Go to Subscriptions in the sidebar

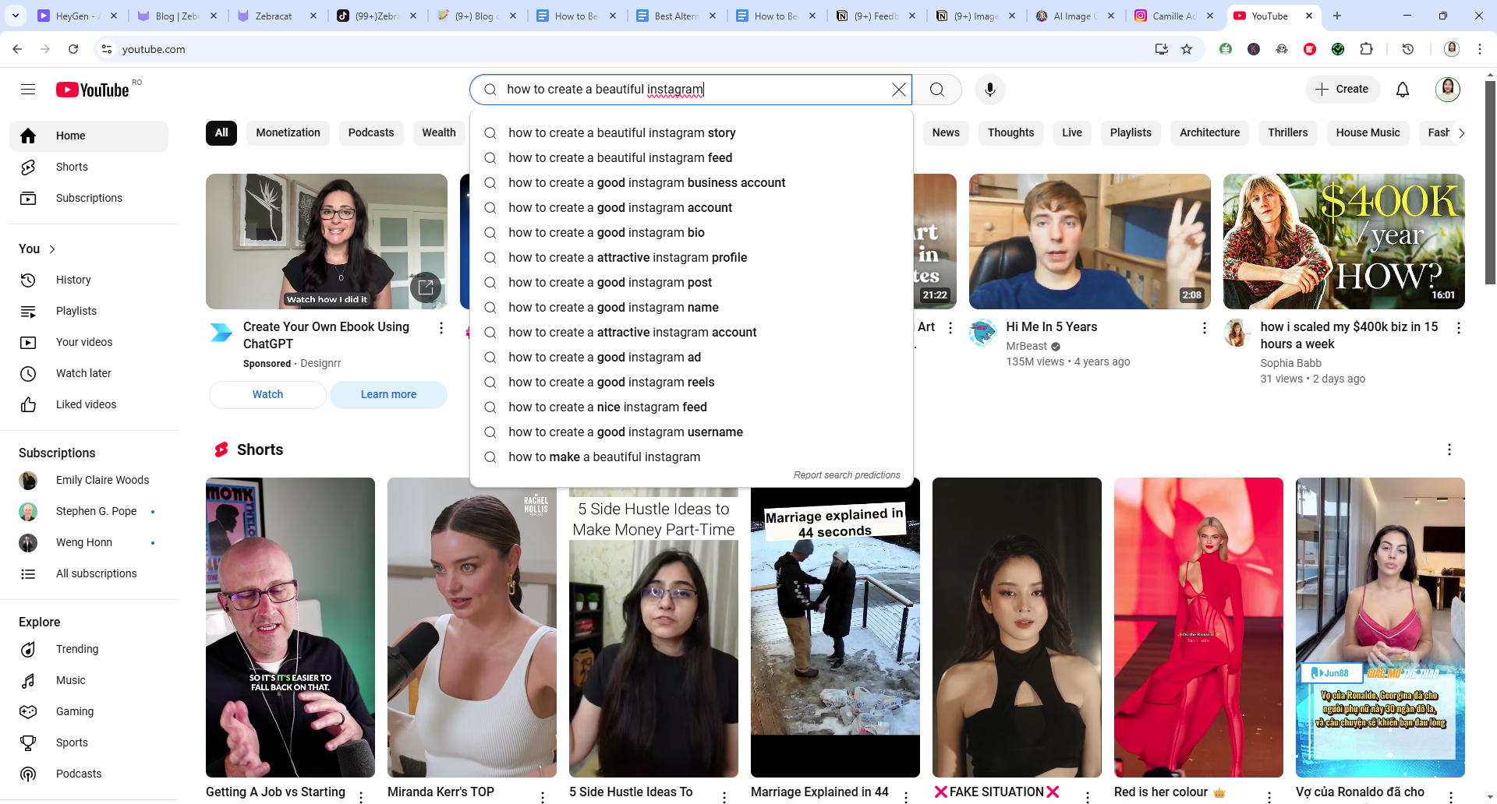click(89, 198)
